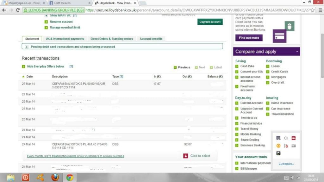Open UK & International payments tab

pos(65,39)
